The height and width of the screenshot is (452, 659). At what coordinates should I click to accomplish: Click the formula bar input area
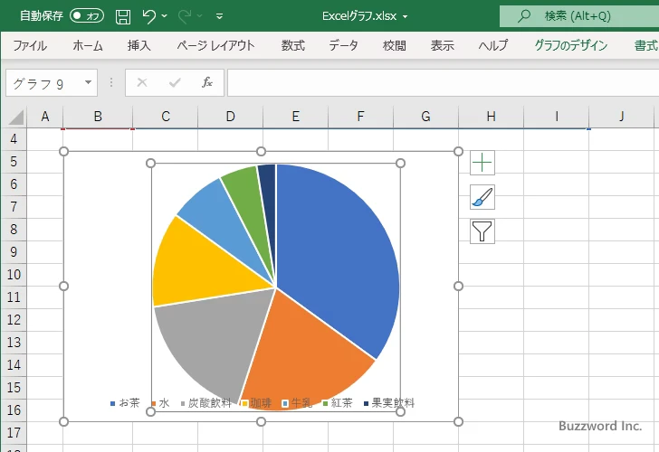(x=444, y=83)
